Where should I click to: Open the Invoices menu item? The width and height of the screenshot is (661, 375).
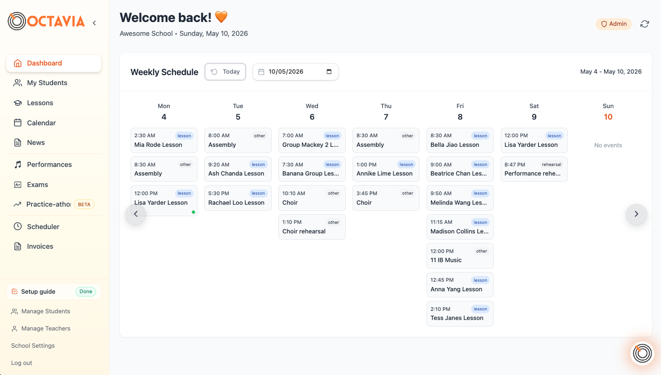click(54, 246)
